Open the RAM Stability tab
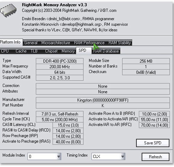Viewport: 174px width, 167px height. tap(120, 43)
